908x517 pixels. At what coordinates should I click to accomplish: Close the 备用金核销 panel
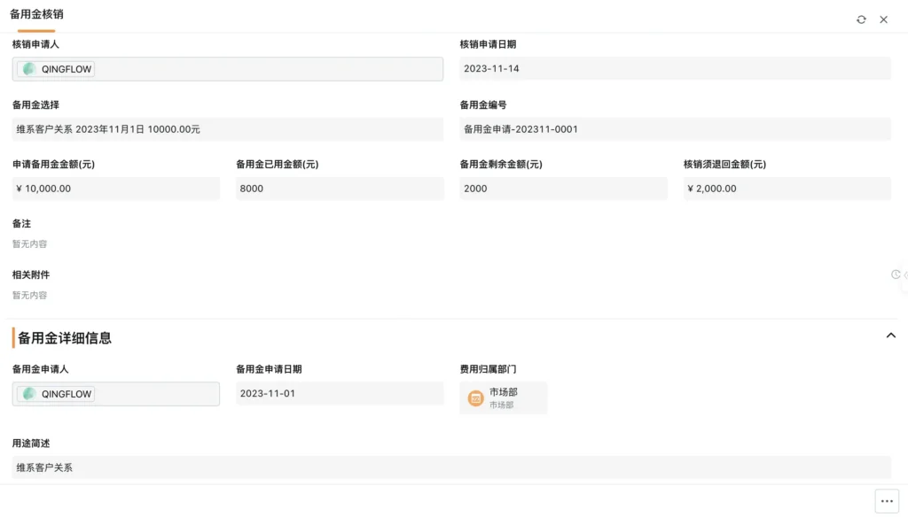tap(883, 19)
